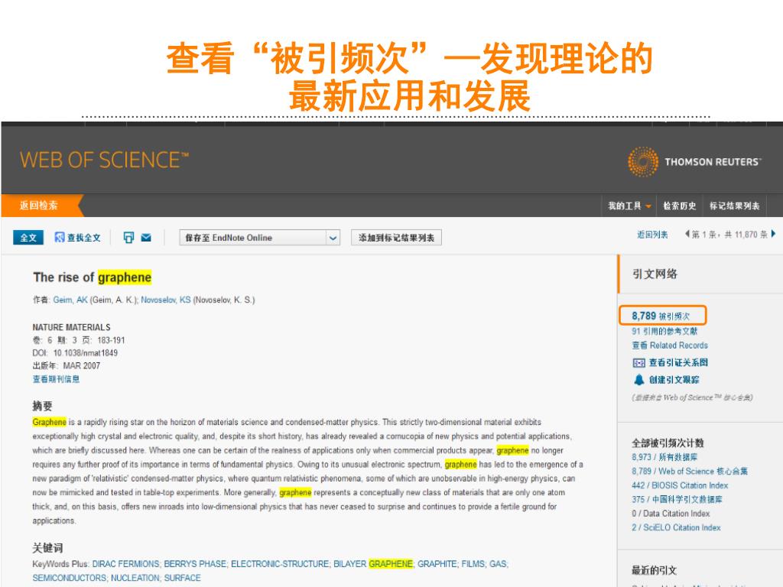Click journal name NATURE MATERIALS

(71, 327)
